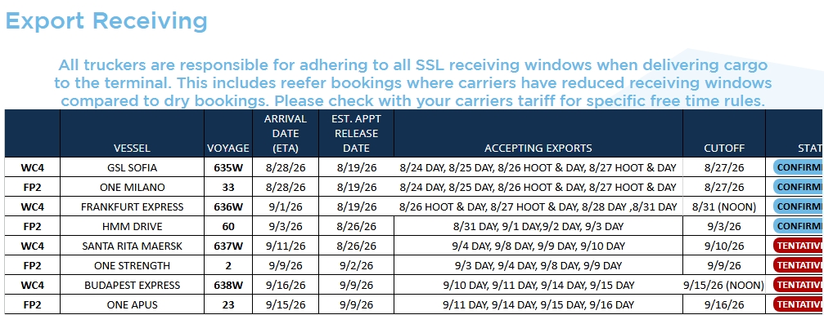Click TENTATIVE badge for BUDAPEST EXPRESS
This screenshot has height=315, width=824.
799,285
